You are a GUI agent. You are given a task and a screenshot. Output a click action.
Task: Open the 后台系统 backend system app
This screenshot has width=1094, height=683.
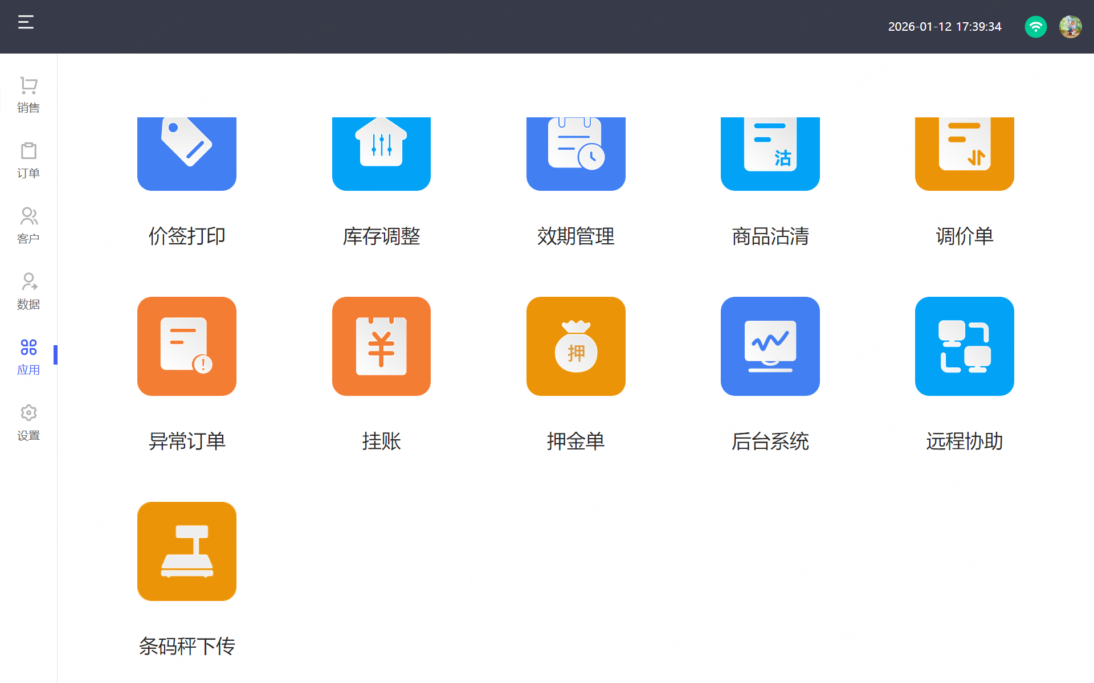[x=770, y=346]
